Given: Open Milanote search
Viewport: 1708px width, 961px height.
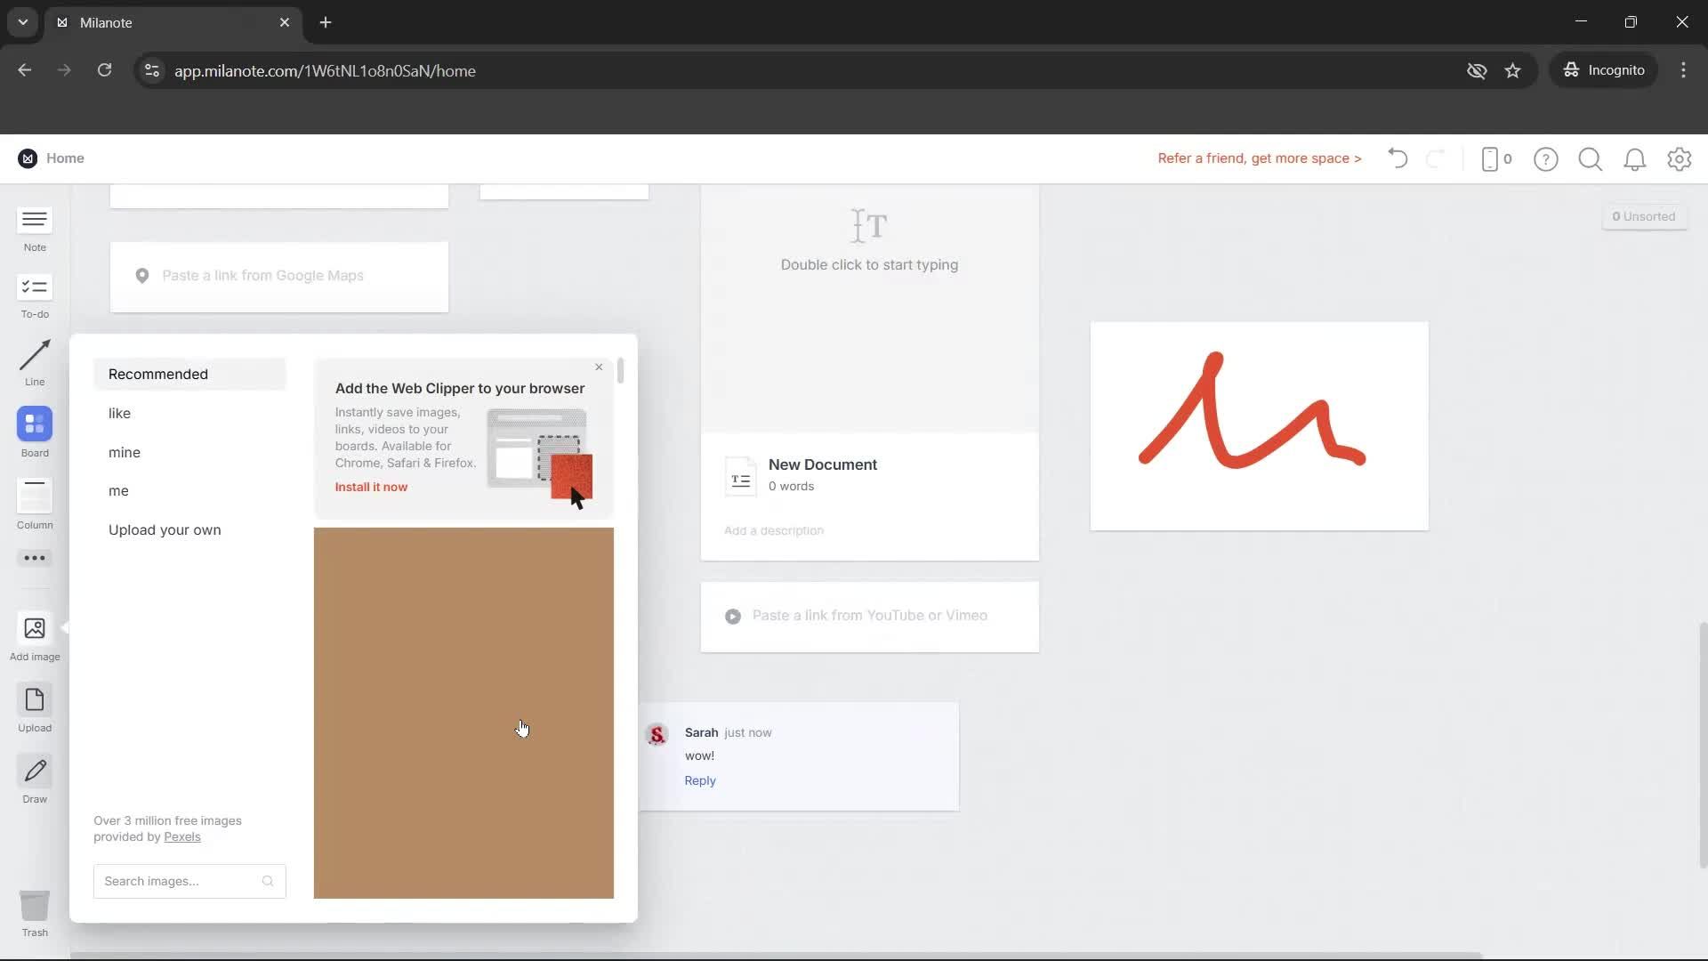Looking at the screenshot, I should tap(1590, 158).
